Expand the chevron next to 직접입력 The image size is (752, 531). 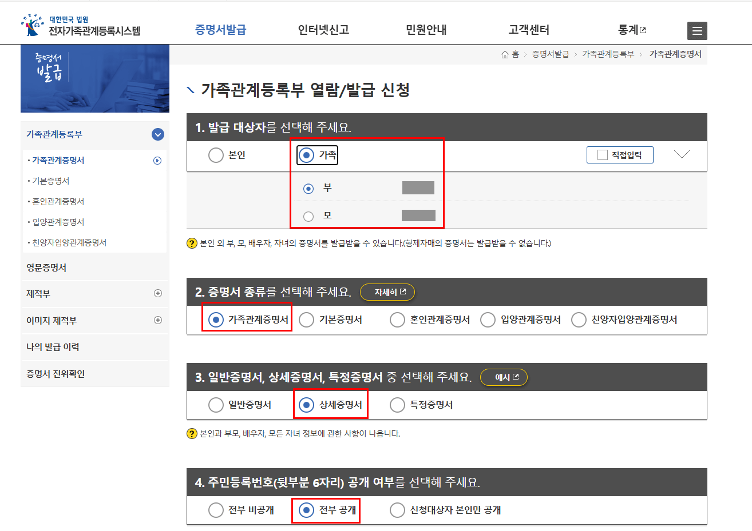tap(682, 153)
